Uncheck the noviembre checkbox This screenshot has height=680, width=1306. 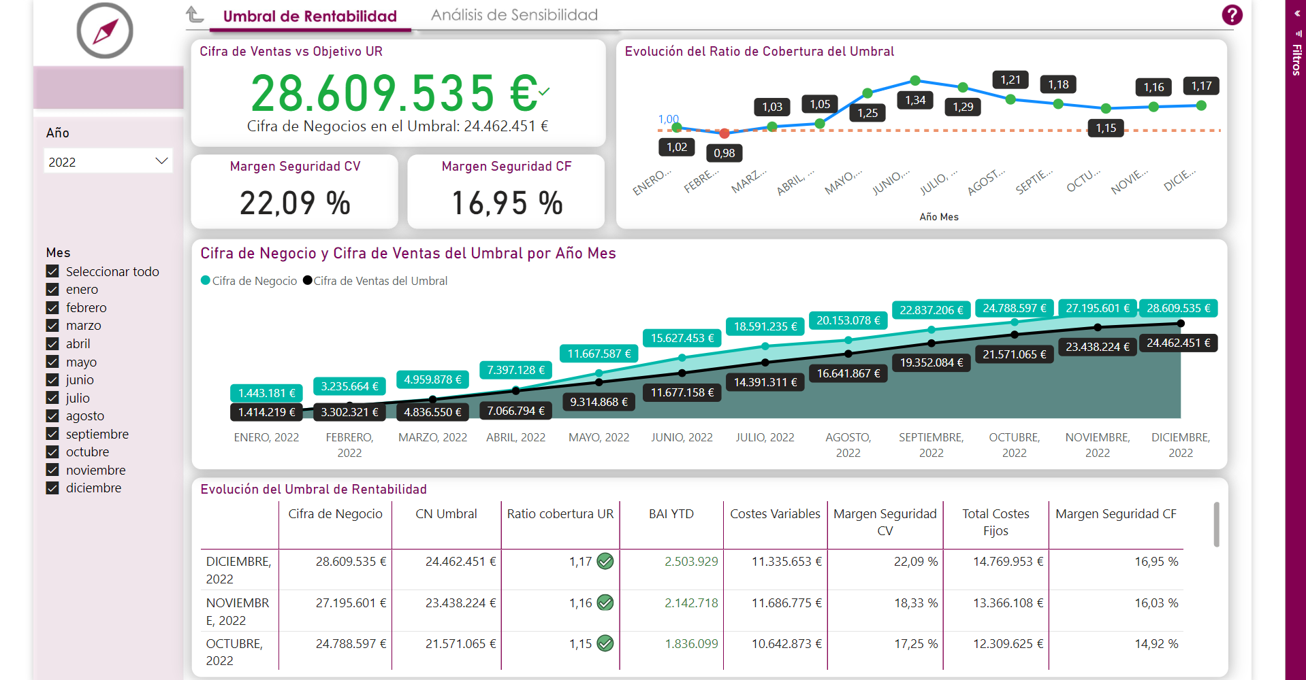pyautogui.click(x=52, y=470)
